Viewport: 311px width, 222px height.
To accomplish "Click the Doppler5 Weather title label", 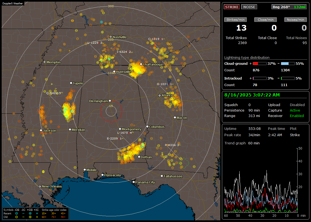I will point(13,3).
